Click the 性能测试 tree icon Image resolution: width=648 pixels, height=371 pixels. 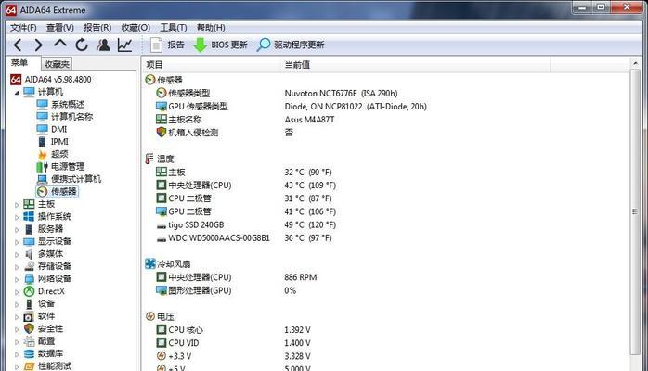coord(29,366)
